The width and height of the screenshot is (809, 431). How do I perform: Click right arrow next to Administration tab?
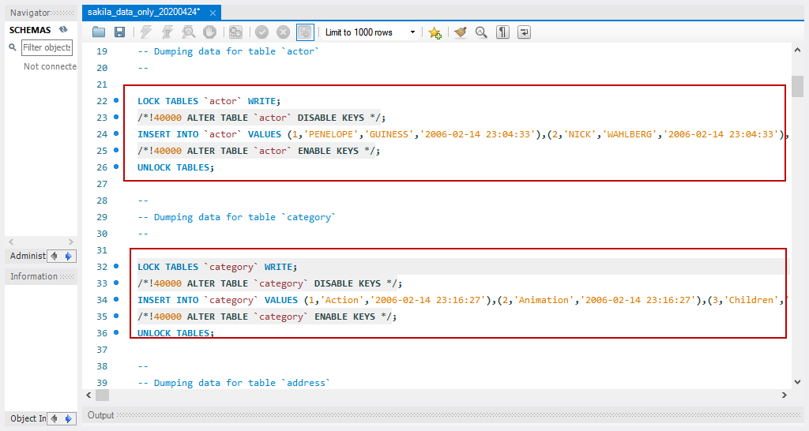pos(69,256)
